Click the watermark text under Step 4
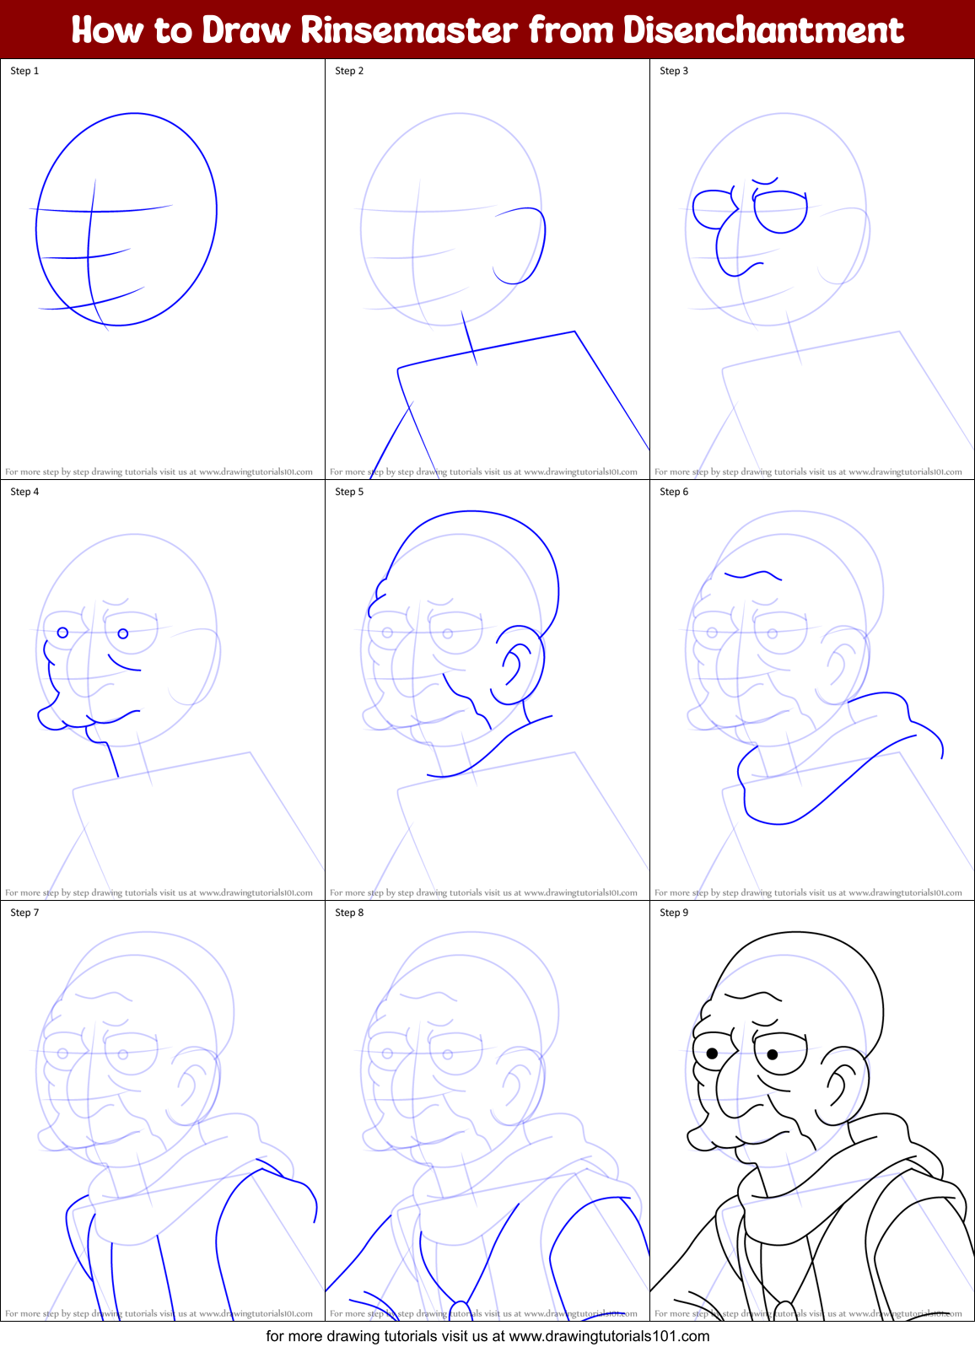975x1347 pixels. point(159,892)
